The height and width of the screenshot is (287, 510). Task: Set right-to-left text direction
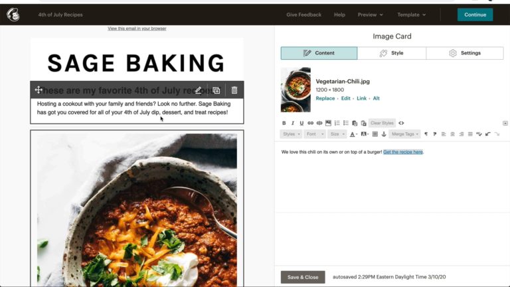[435, 134]
